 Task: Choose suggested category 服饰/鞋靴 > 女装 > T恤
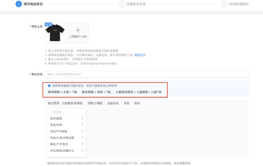tap(62, 92)
